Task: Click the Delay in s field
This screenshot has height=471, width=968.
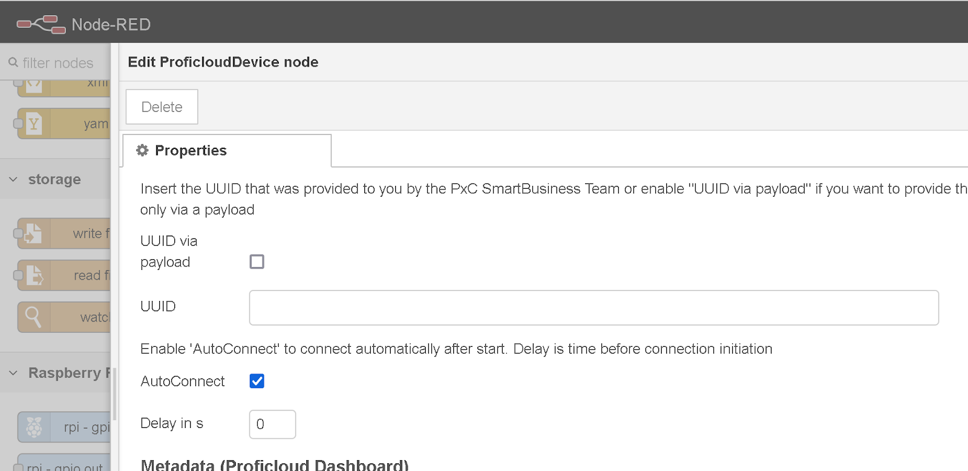Action: 272,424
